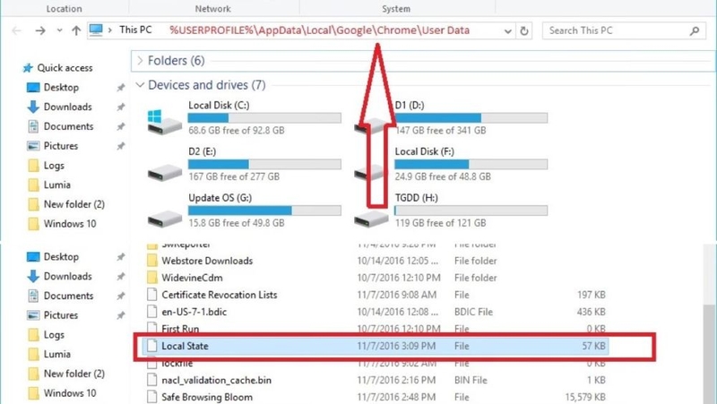This screenshot has height=404, width=717.
Task: Click in the Search This PC box
Action: pos(624,30)
